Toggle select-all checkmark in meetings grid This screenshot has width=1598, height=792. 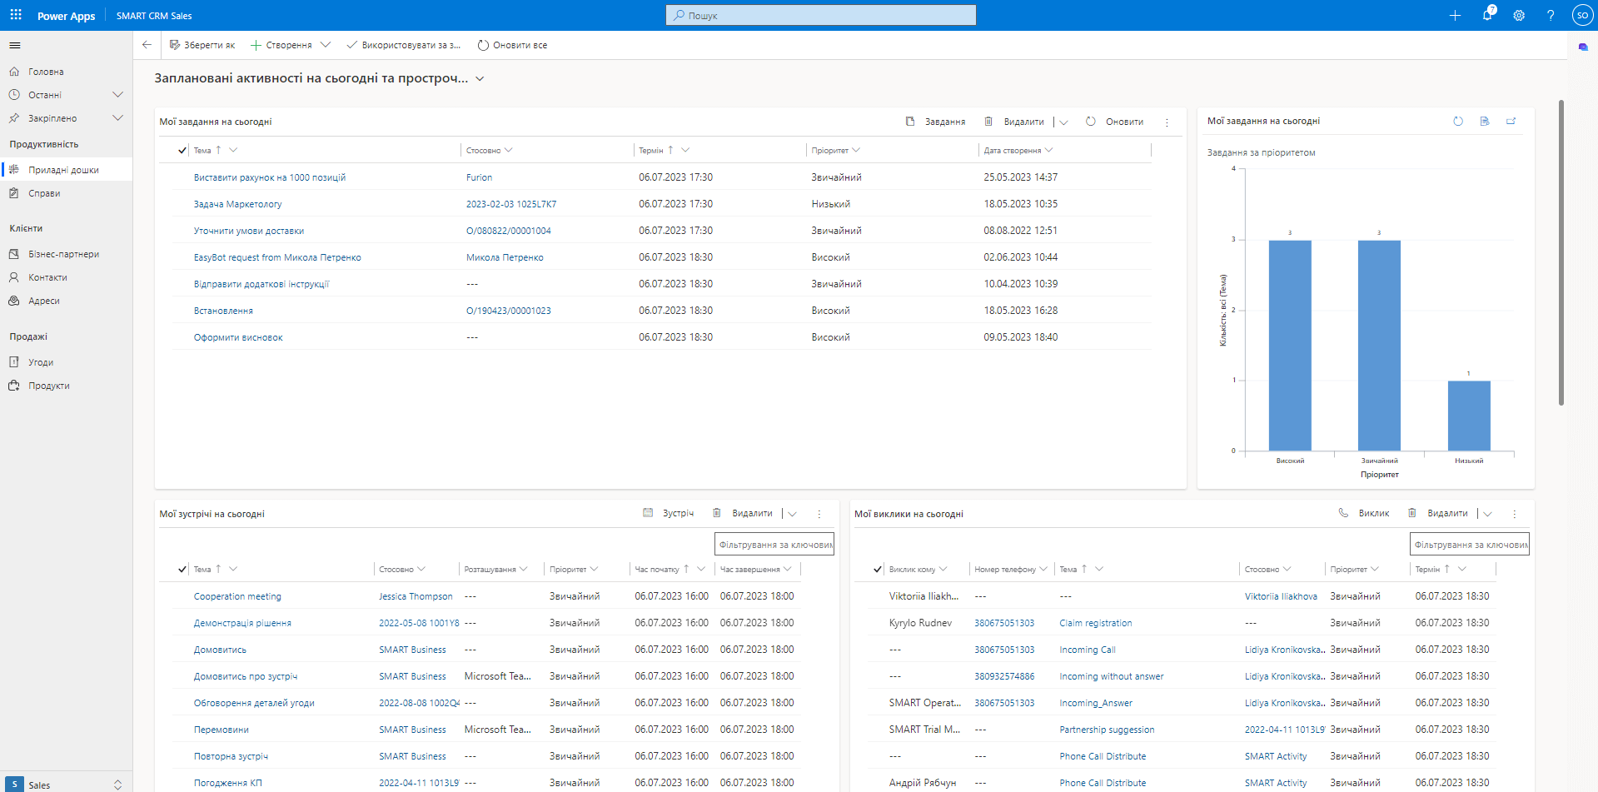tap(182, 570)
